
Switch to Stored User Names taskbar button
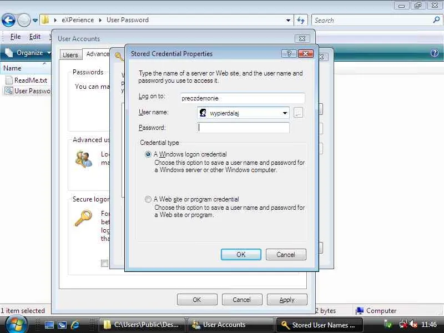(319, 325)
